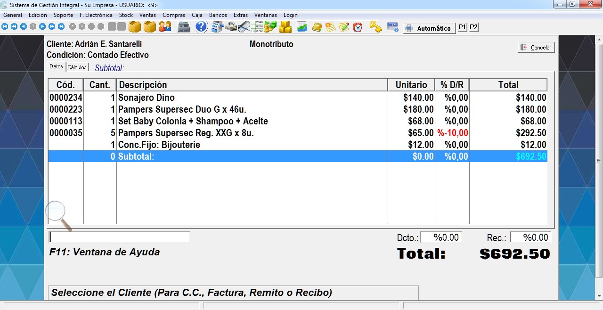
Task: Click the Automático printer button
Action: (429, 28)
